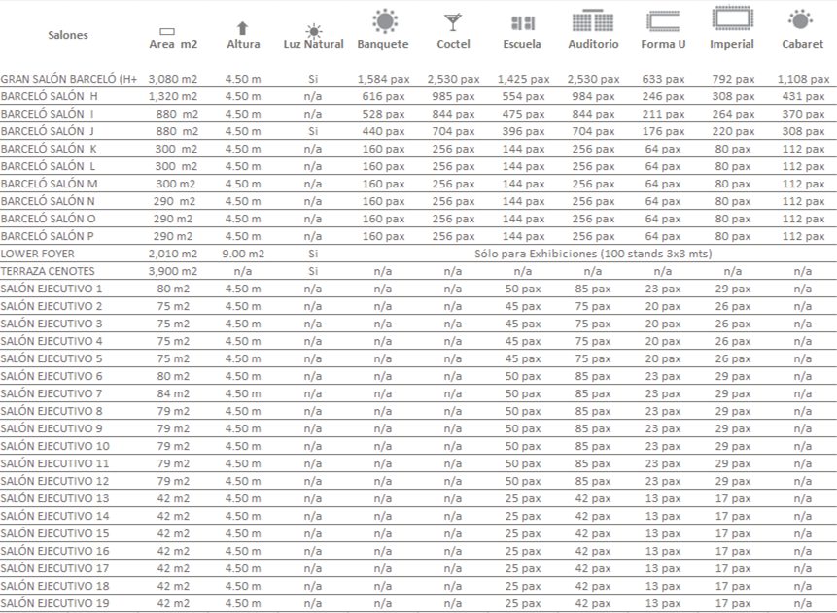The height and width of the screenshot is (613, 837).
Task: Click the SALÓN EJECUTIVO 1 row name
Action: tap(52, 289)
